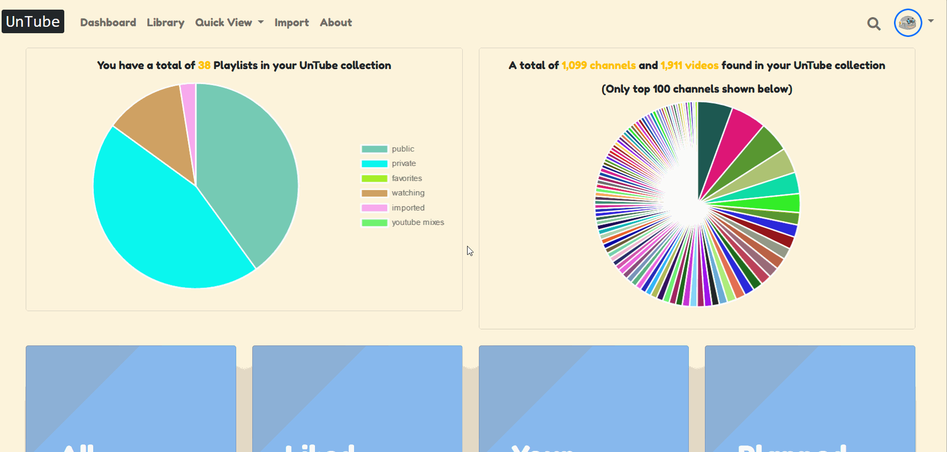Click the user profile avatar
Viewport: 947px width, 452px height.
908,23
